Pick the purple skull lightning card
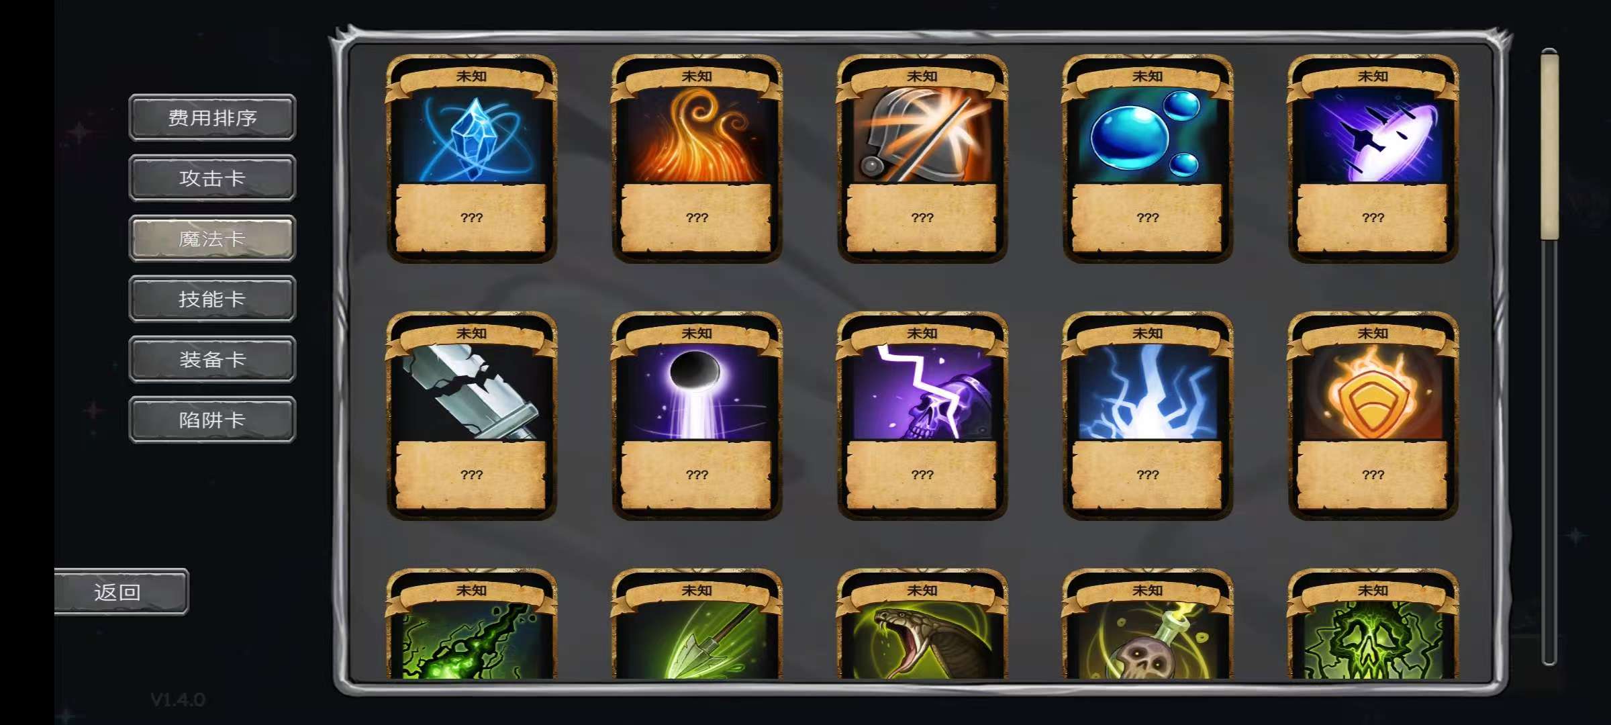The image size is (1611, 725). coord(922,416)
